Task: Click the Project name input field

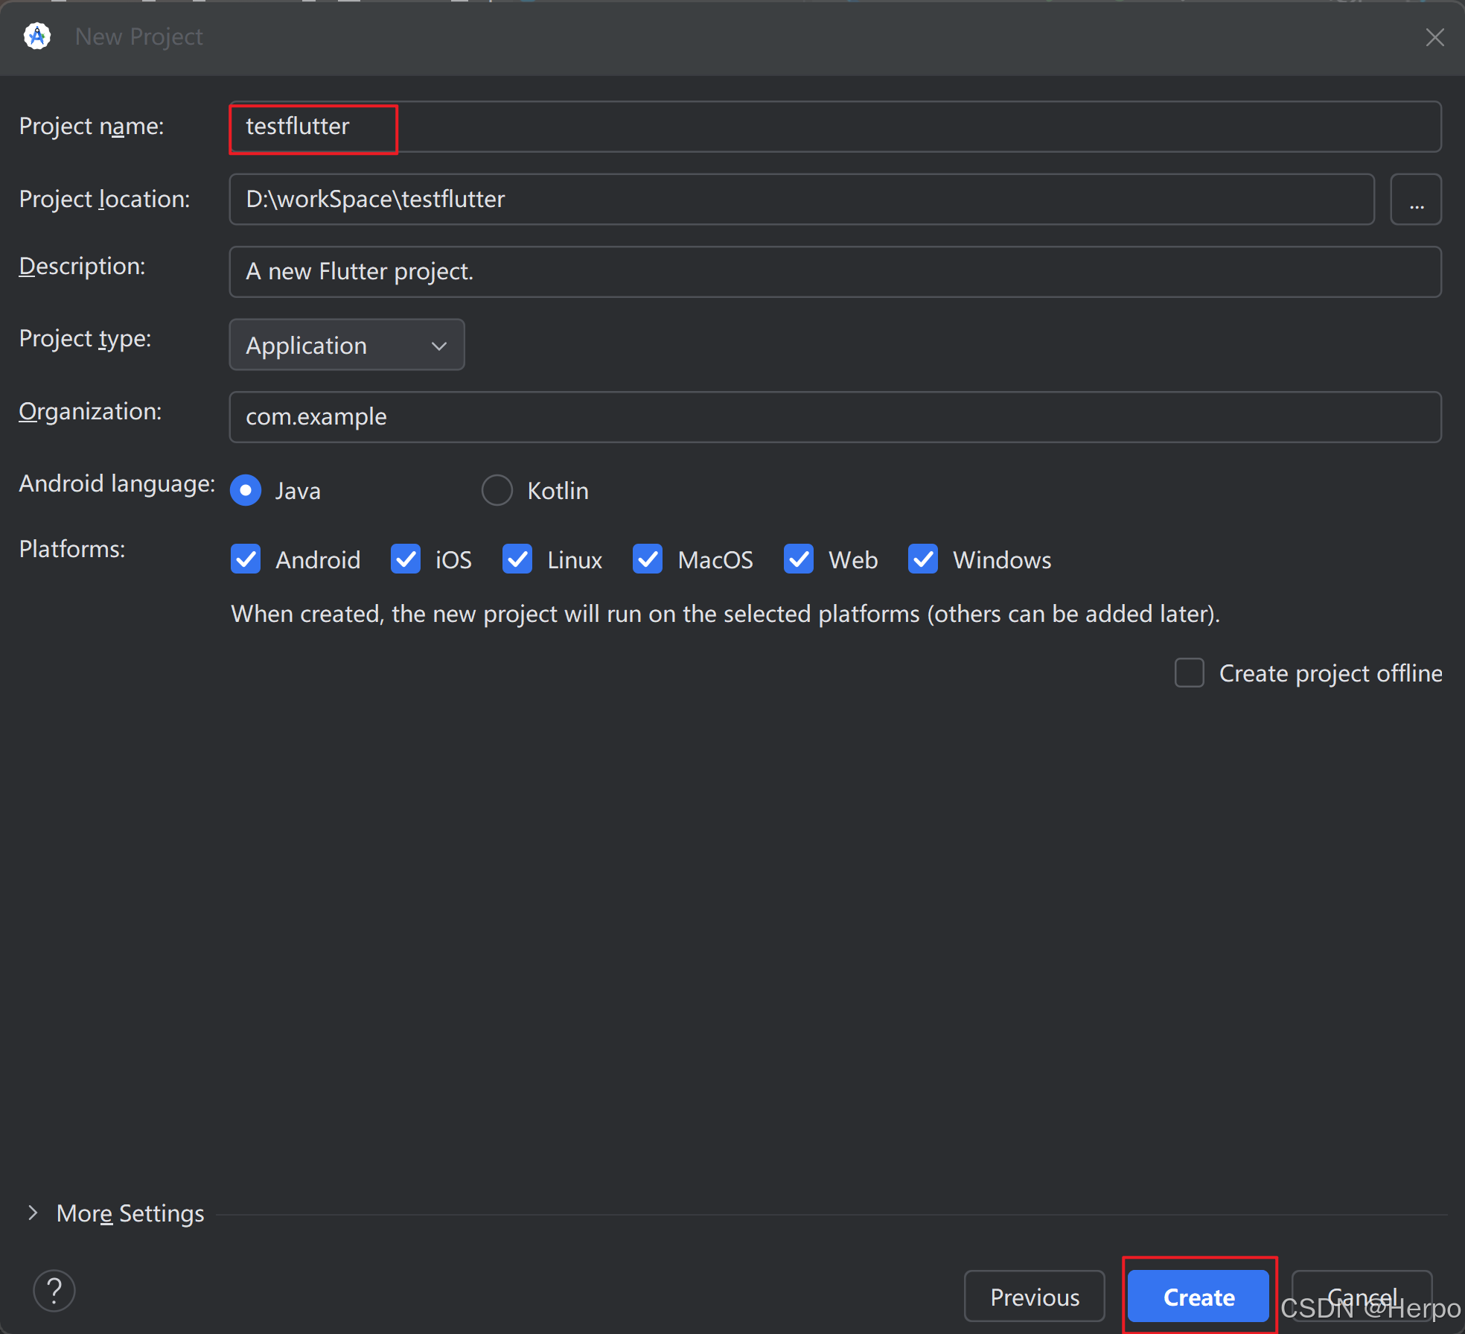Action: pos(834,127)
